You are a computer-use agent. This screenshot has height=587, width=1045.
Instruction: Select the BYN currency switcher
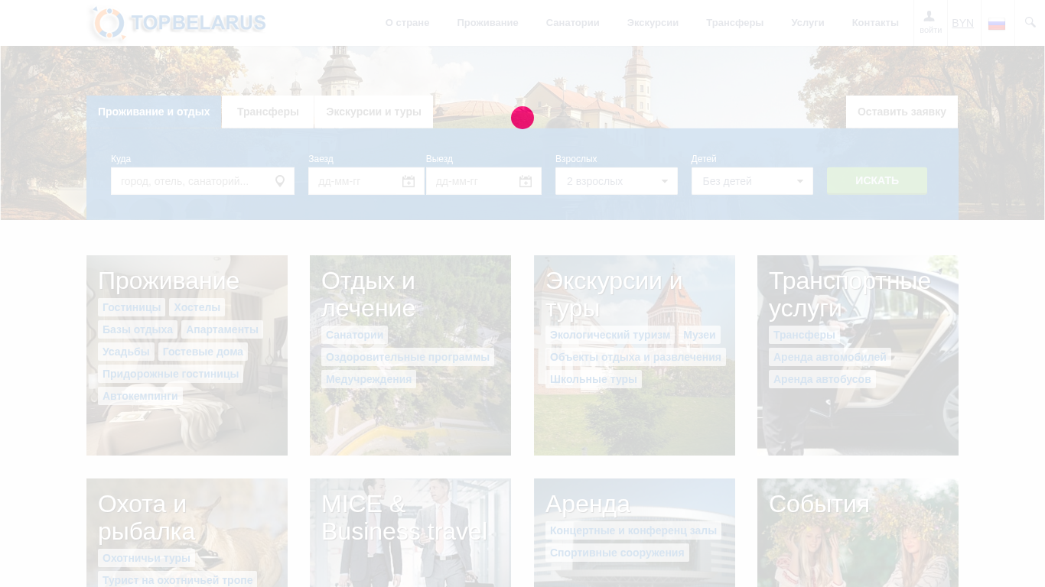click(962, 23)
